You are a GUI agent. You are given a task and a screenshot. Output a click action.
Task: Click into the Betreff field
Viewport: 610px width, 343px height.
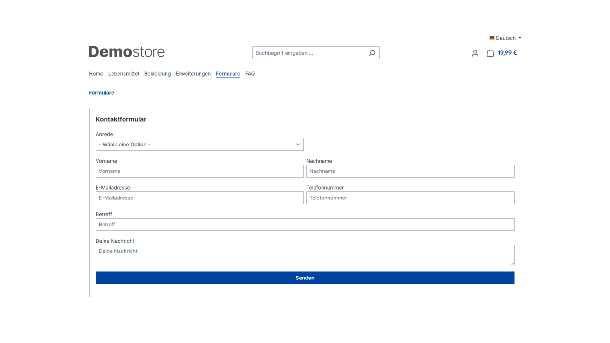[305, 225]
